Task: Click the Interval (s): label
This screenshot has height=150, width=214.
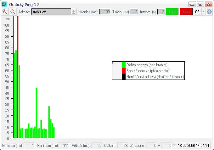Action: click(x=148, y=12)
